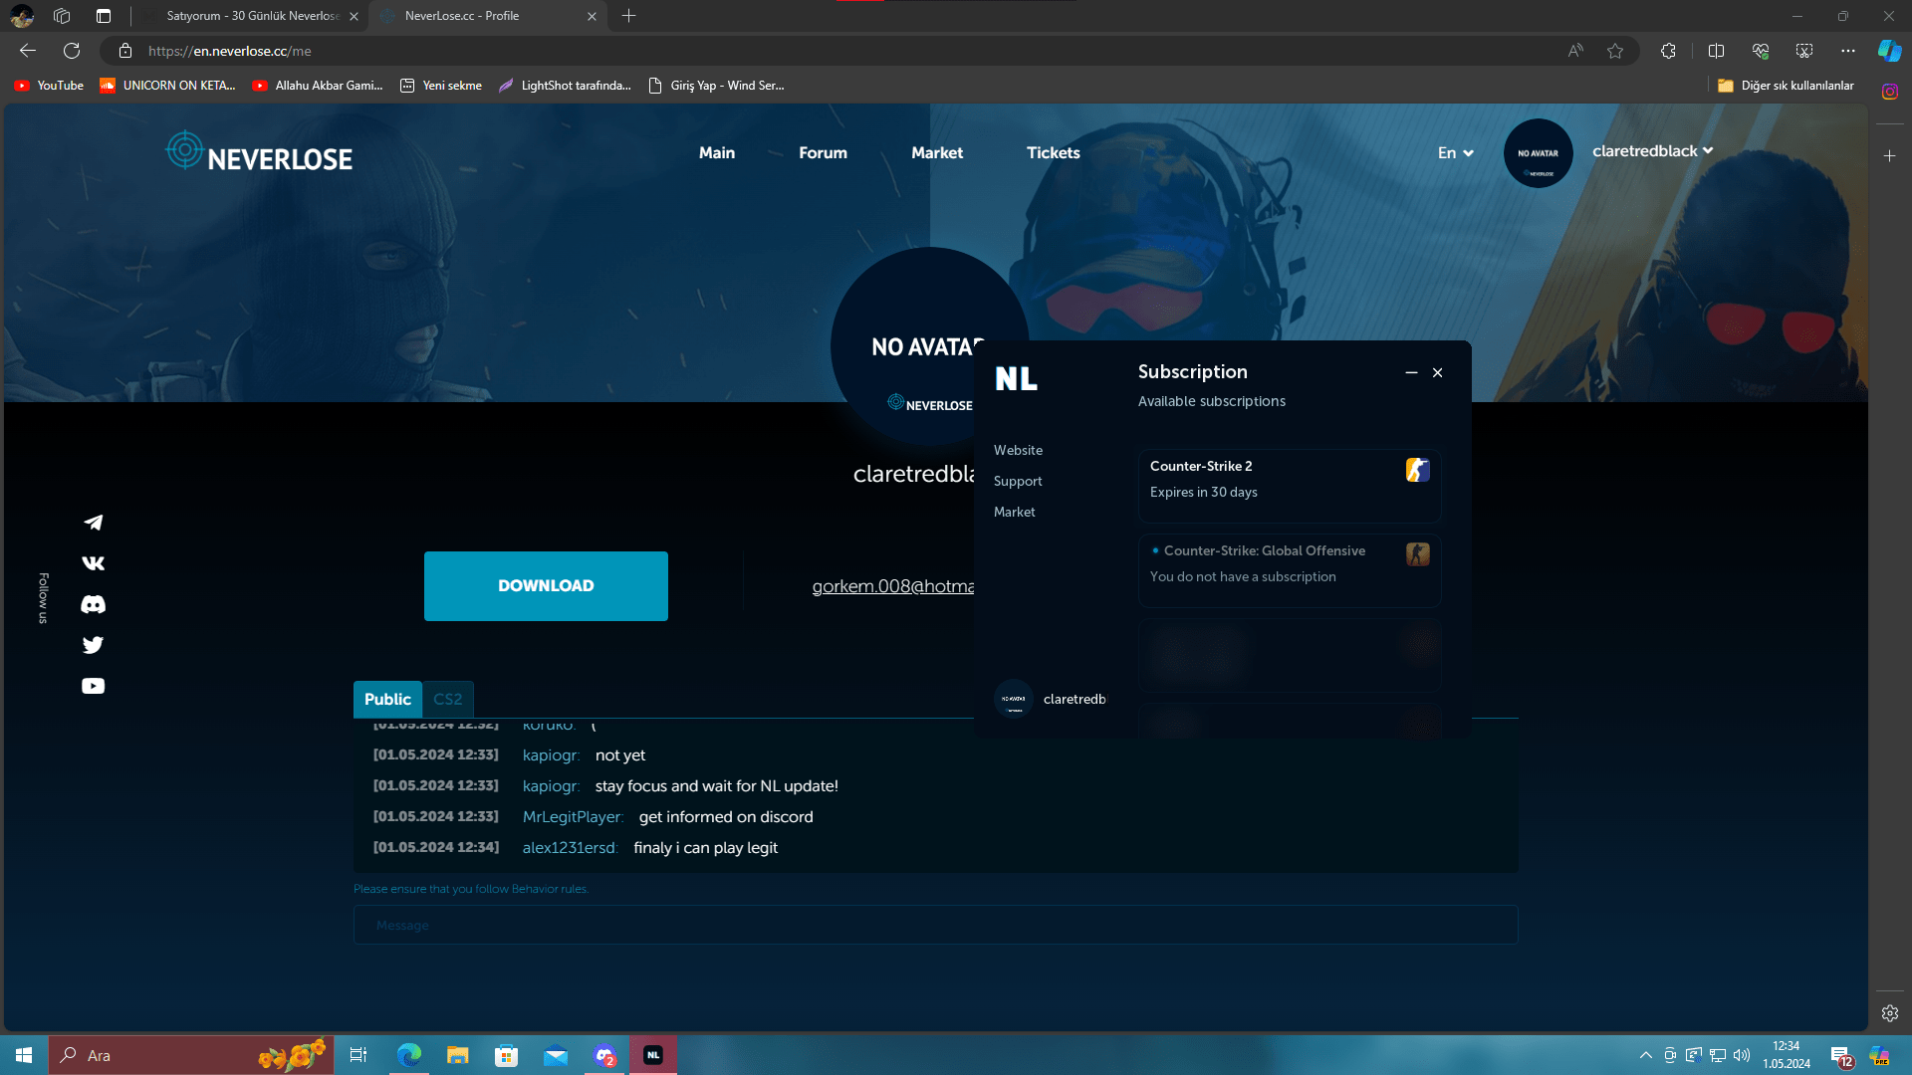Go back with browser back arrow
The height and width of the screenshot is (1075, 1912).
28,51
